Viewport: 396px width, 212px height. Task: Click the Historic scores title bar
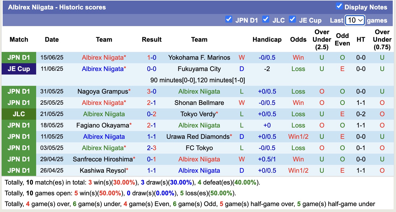click(x=57, y=7)
